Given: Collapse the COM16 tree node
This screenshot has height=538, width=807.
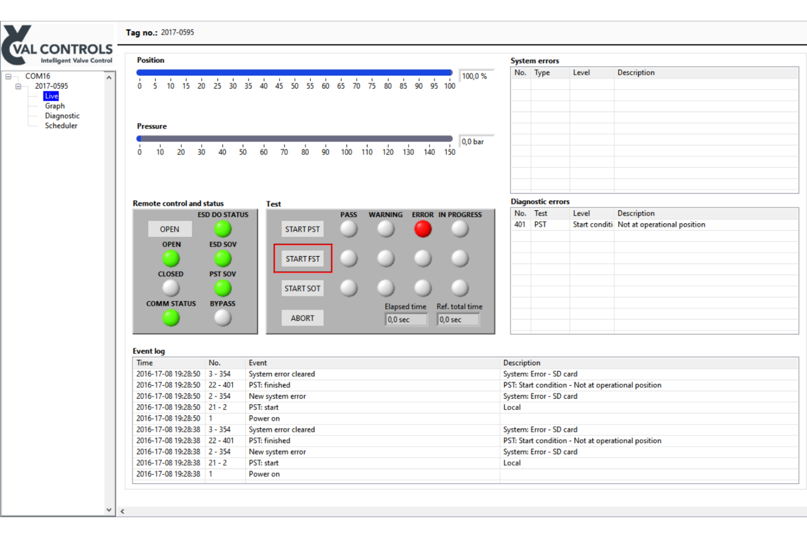Looking at the screenshot, I should point(8,76).
